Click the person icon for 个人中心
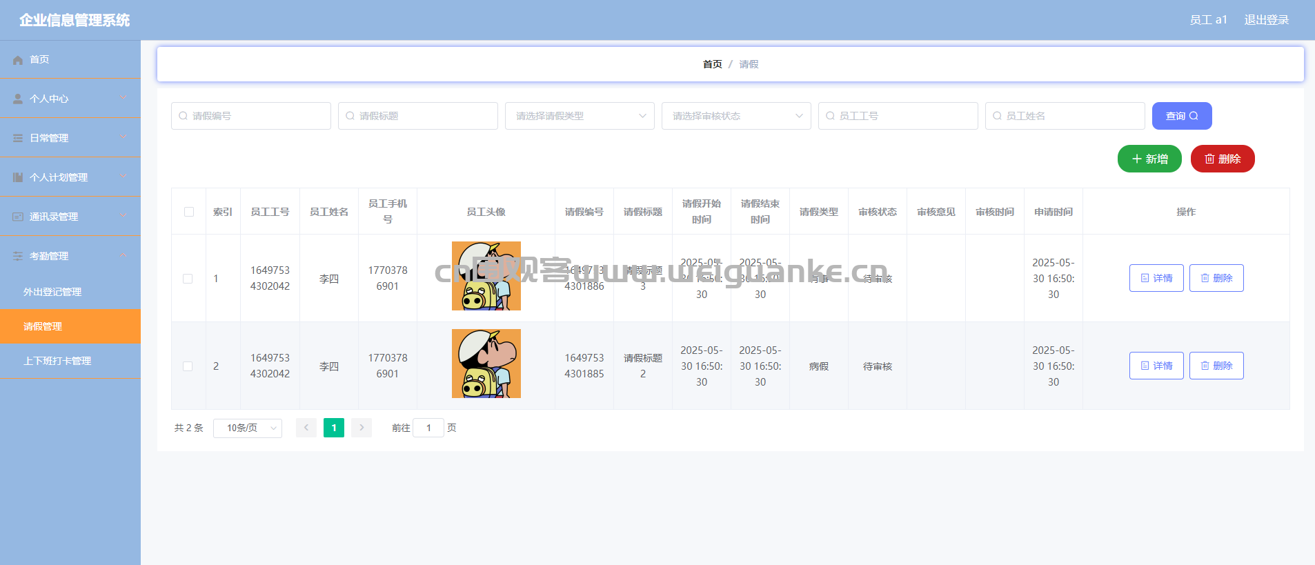This screenshot has height=565, width=1315. click(18, 99)
